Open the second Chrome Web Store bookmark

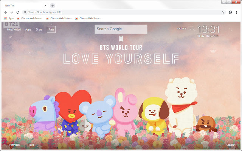[x=59, y=18]
